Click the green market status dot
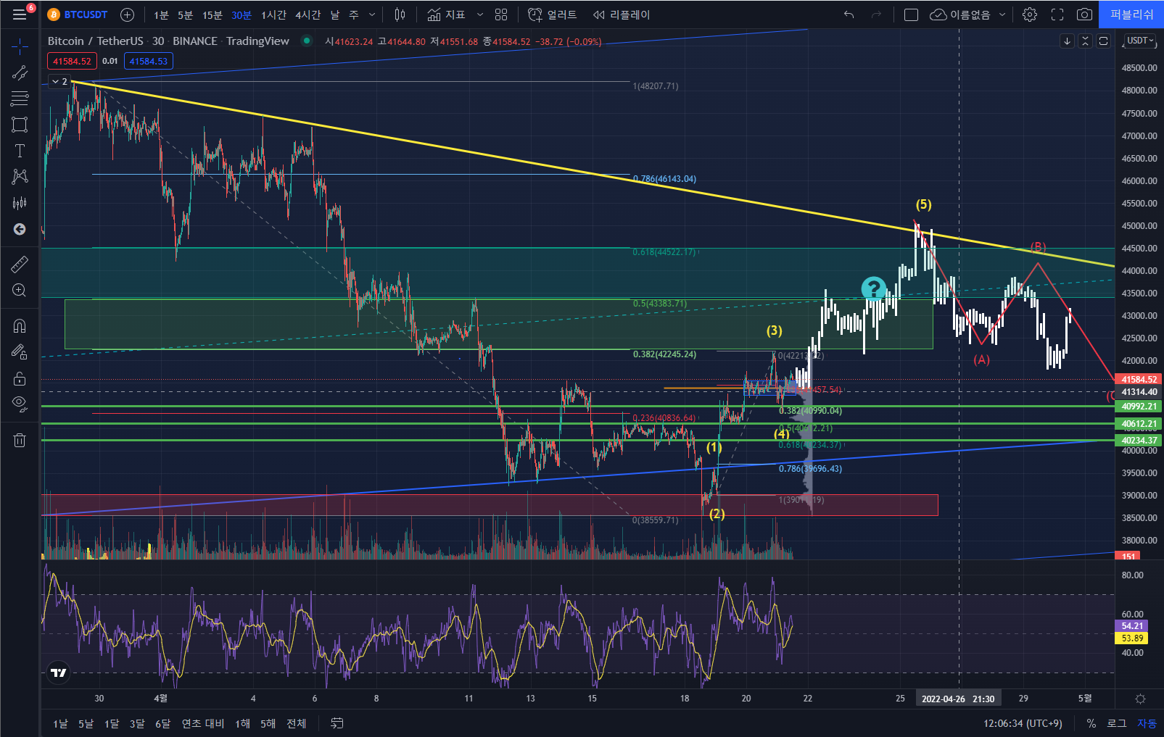This screenshot has width=1164, height=737. point(307,41)
